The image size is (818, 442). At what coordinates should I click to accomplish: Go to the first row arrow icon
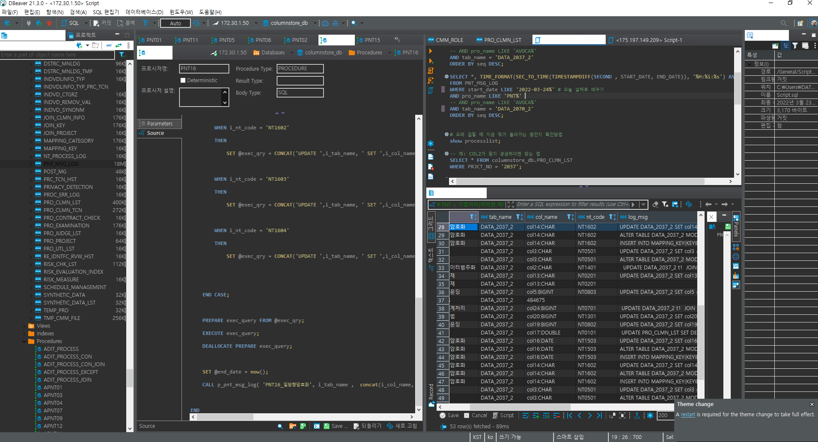(x=569, y=415)
